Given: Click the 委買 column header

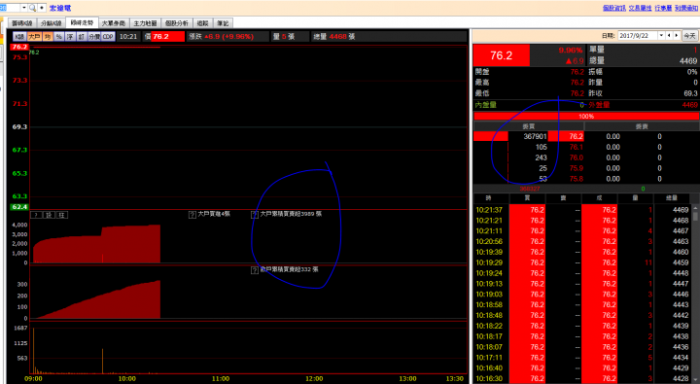Looking at the screenshot, I should pos(529,126).
